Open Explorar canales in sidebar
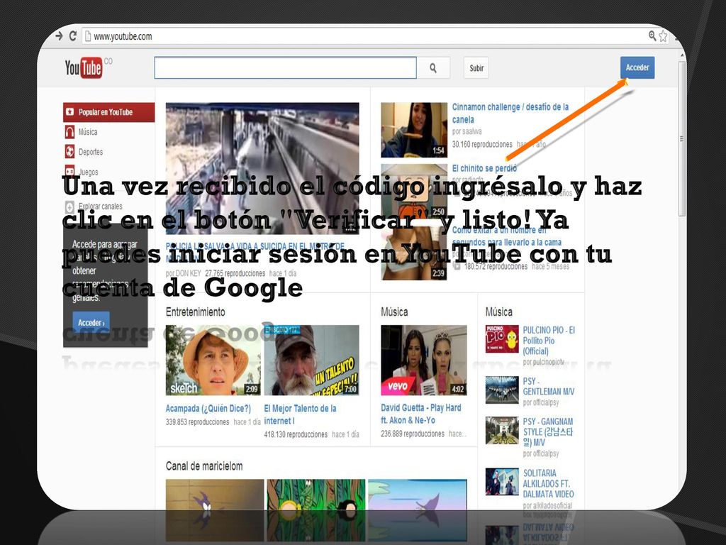This screenshot has width=726, height=545. 100,207
